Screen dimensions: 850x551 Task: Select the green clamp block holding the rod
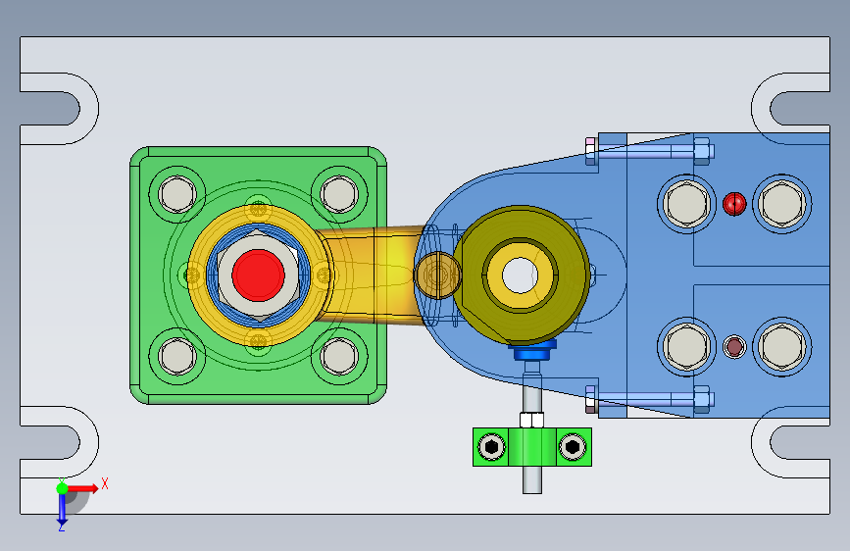(x=532, y=447)
